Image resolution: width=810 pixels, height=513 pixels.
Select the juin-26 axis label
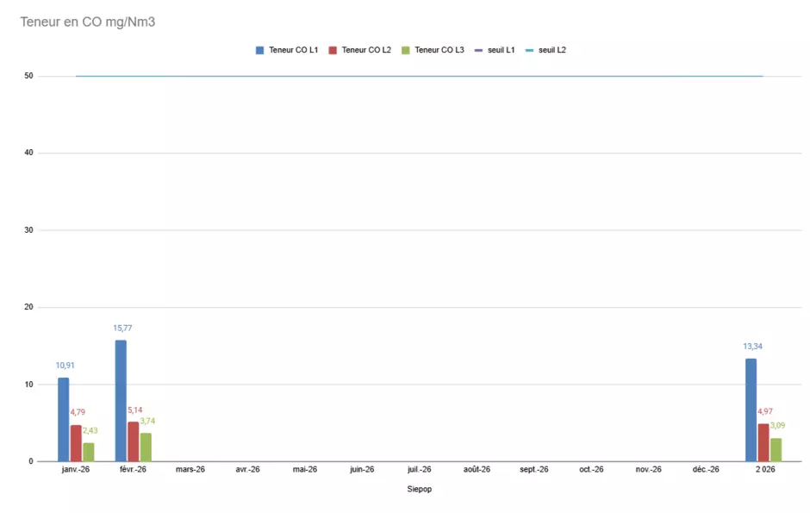[362, 470]
